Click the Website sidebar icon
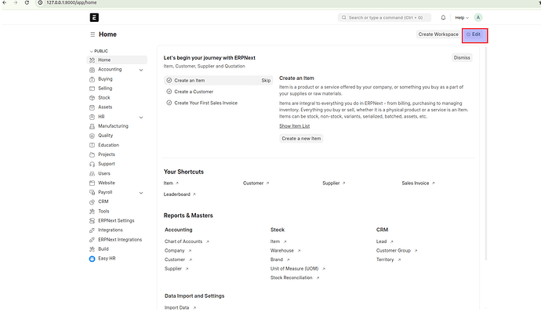 pos(92,183)
